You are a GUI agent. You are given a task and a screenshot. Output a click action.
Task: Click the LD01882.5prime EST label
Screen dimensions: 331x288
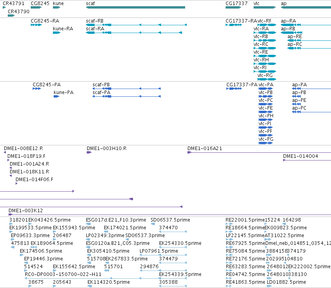(x=286, y=282)
